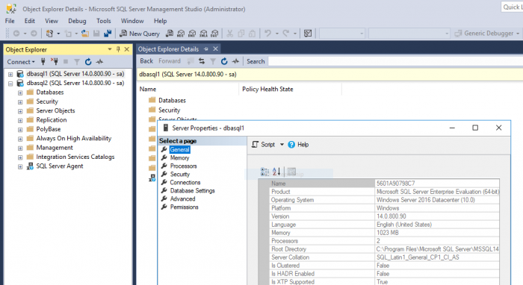Expand the Databases folder under dbasql2
The height and width of the screenshot is (285, 523).
click(20, 93)
